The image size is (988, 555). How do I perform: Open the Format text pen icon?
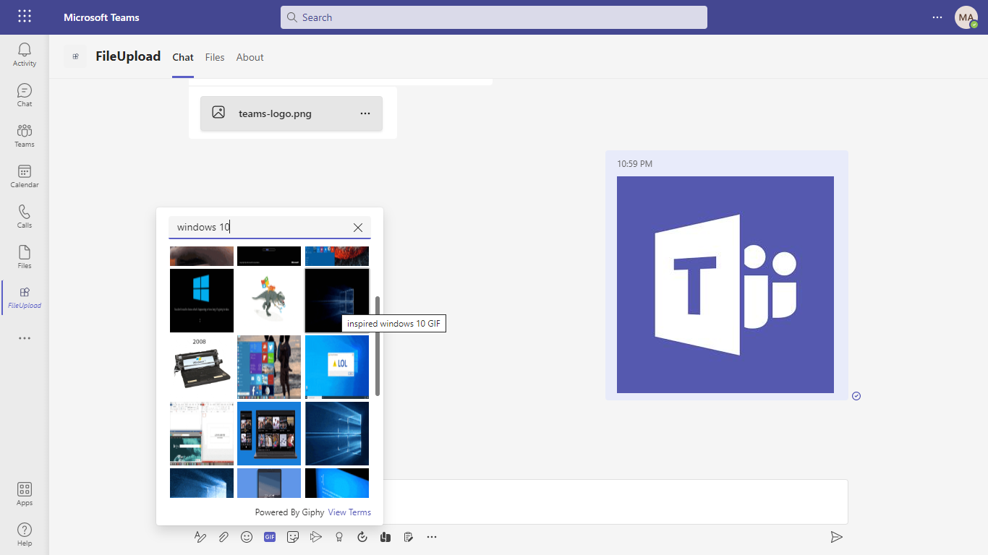[x=200, y=537]
